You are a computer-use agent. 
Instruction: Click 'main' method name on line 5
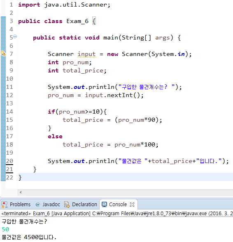point(111,37)
